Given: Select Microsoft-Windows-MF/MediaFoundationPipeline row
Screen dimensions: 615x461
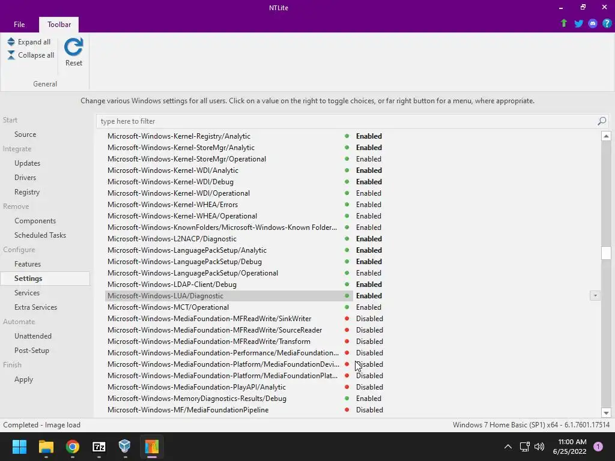Looking at the screenshot, I should coord(188,409).
